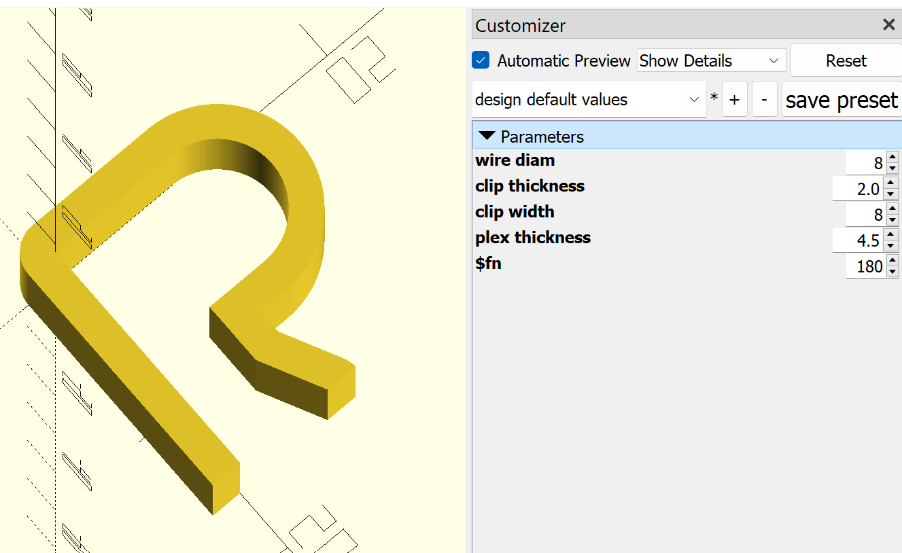Increase clip thickness with the up spinner

tap(891, 183)
